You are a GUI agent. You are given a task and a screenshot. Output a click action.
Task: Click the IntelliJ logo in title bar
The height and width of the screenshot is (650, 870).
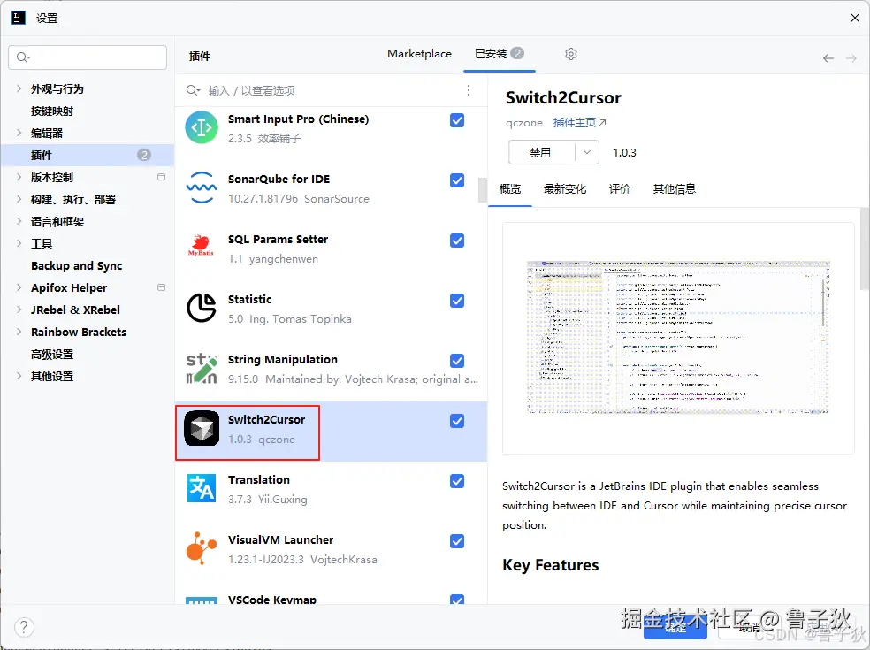pyautogui.click(x=19, y=18)
